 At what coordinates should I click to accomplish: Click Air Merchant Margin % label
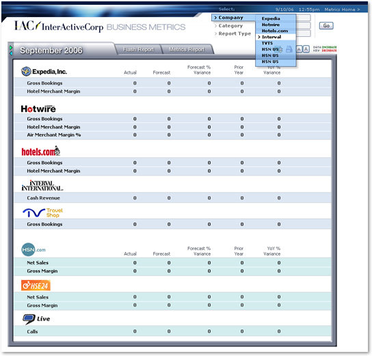pos(54,135)
